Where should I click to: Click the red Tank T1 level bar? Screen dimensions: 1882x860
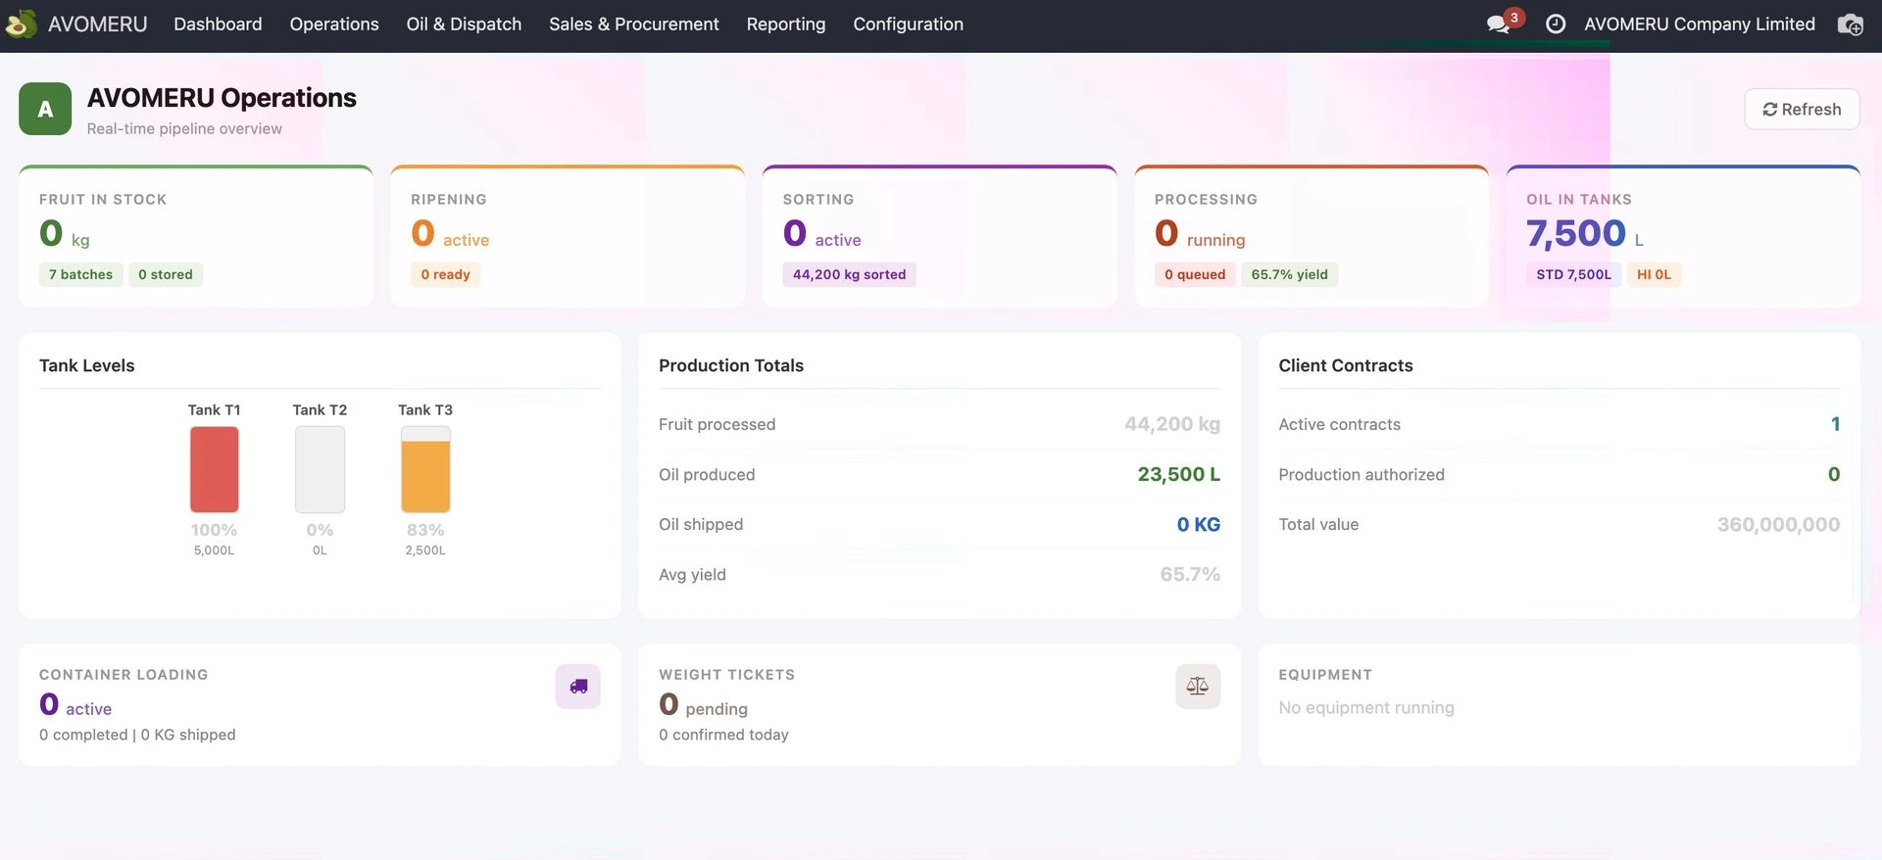[x=214, y=469]
